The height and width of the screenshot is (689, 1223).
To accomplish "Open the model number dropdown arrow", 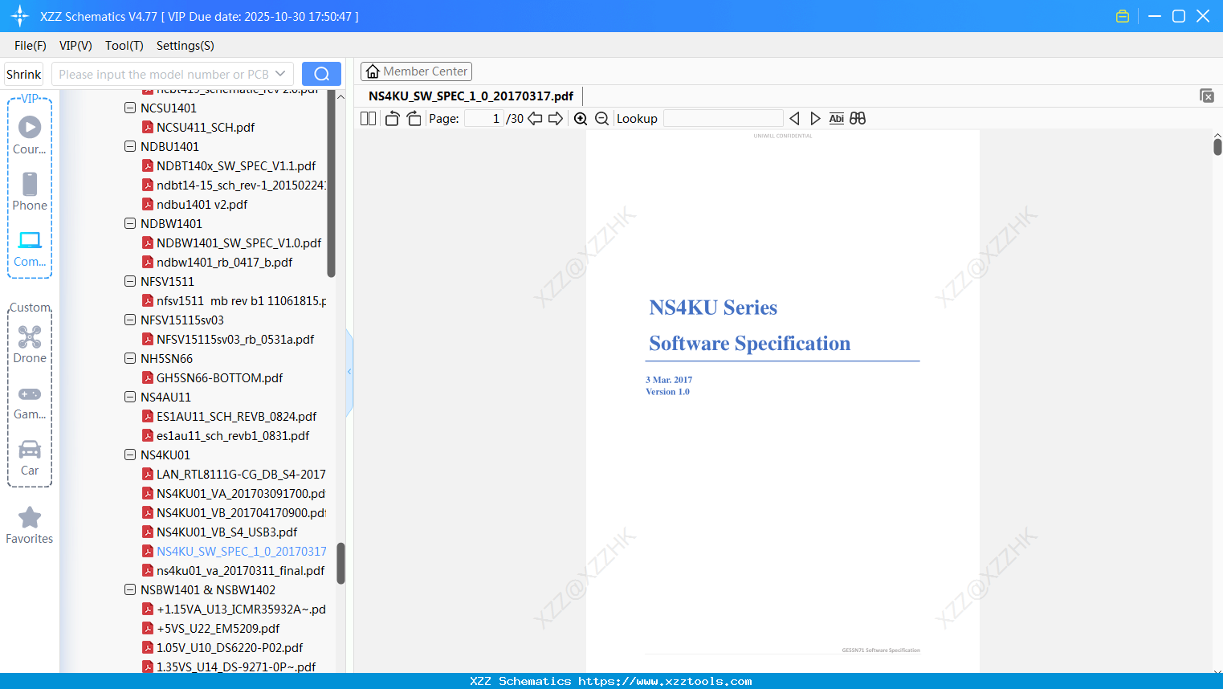I will pos(280,74).
